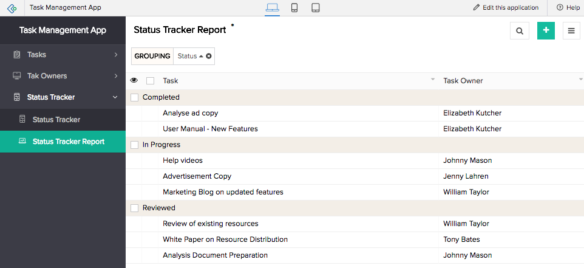Check the select-all checkbox in header
Screen dimensions: 584x268
pyautogui.click(x=150, y=80)
